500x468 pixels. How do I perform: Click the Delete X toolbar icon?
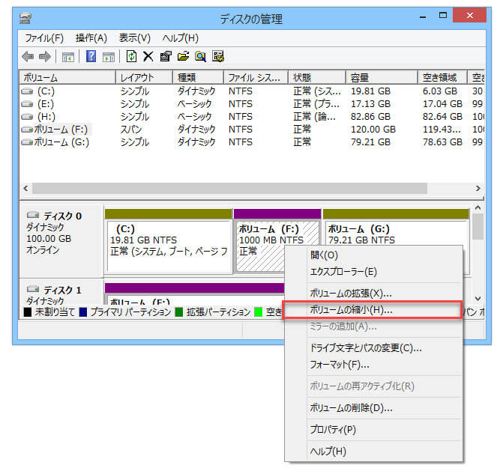tap(148, 56)
